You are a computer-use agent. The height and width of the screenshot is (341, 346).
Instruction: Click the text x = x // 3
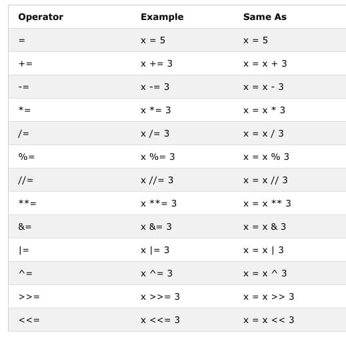click(265, 180)
